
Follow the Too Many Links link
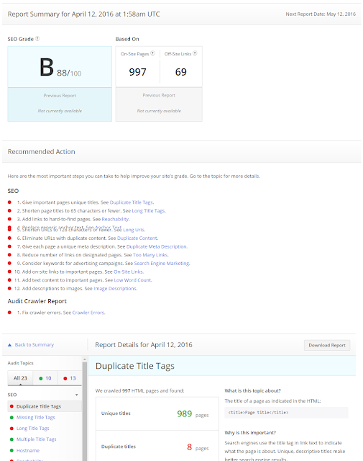pyautogui.click(x=150, y=255)
